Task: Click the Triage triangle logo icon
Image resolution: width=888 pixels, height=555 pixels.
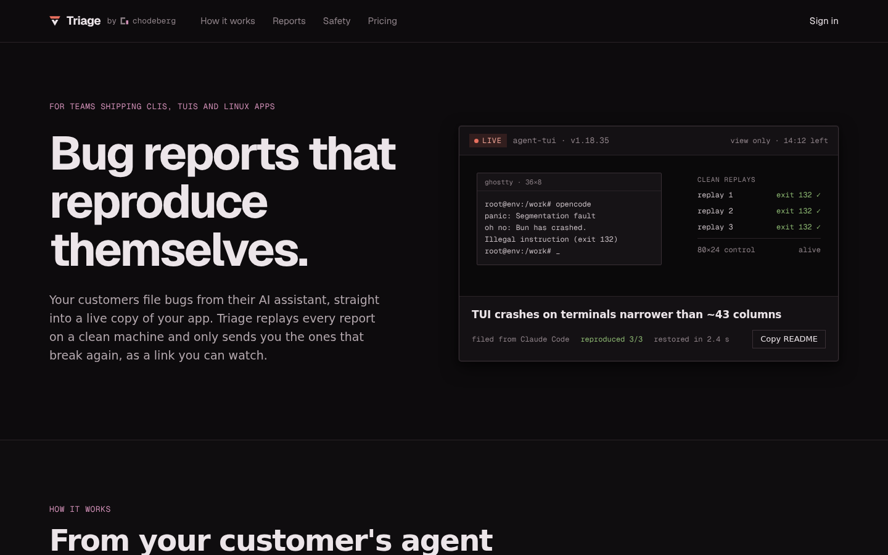Action: pos(55,21)
